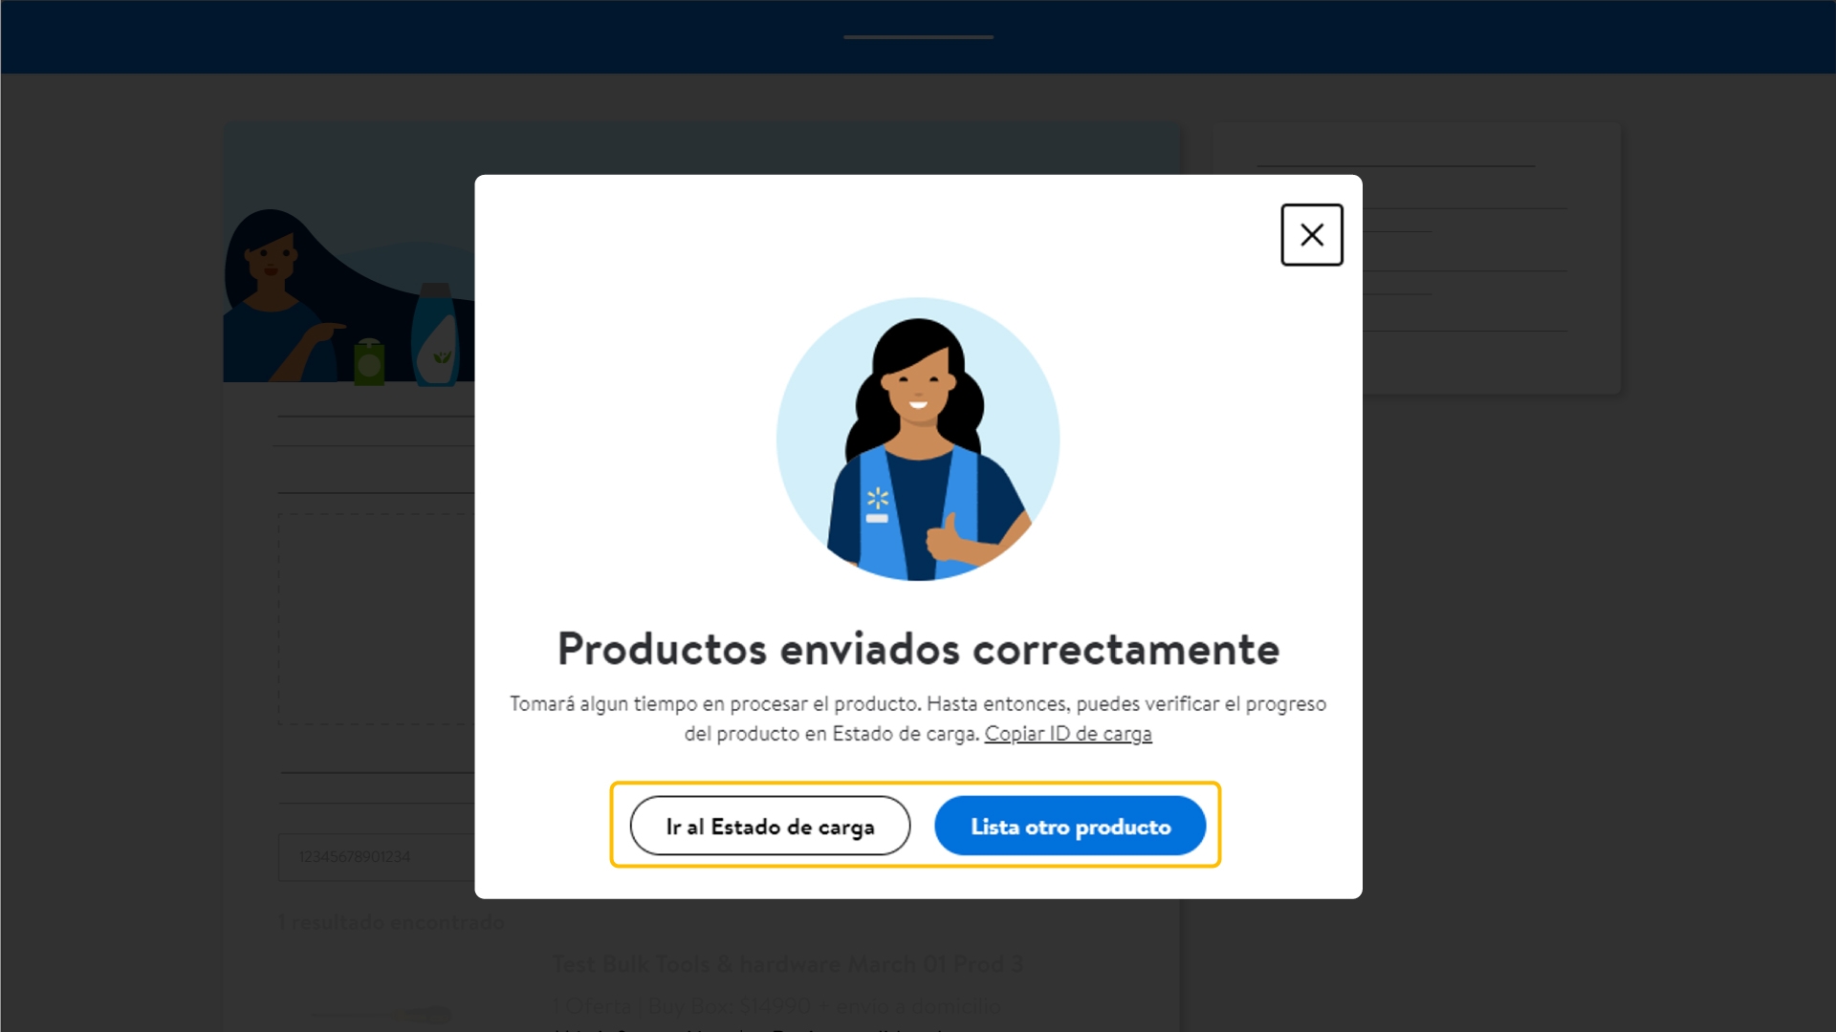The width and height of the screenshot is (1836, 1032).
Task: Click the dimmed right-side info panel
Action: tap(1492, 258)
